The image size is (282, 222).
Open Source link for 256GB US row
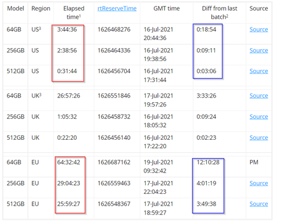click(x=258, y=51)
